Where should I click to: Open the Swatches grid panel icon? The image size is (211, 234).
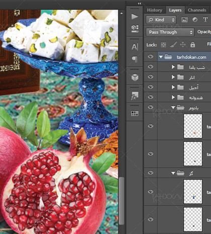(x=135, y=114)
